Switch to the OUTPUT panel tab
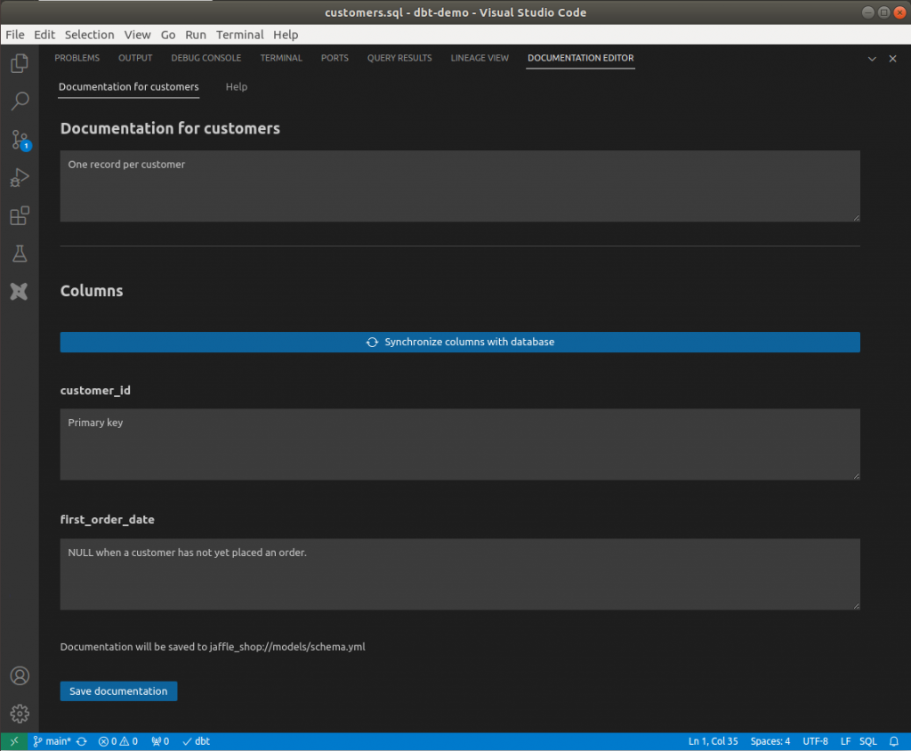The image size is (911, 751). 135,58
